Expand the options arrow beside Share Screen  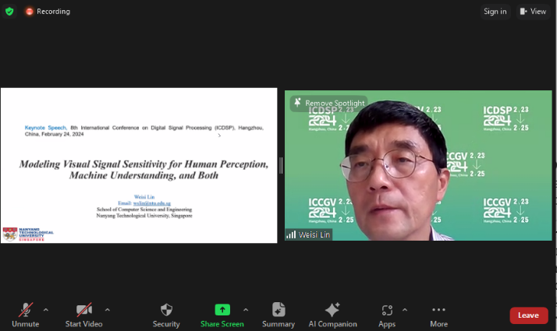(x=246, y=309)
